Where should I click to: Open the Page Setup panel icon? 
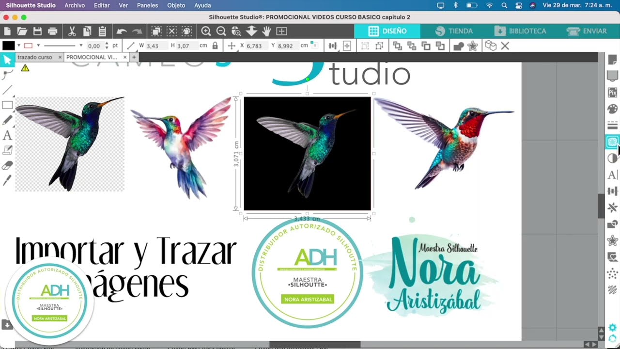pos(612,59)
